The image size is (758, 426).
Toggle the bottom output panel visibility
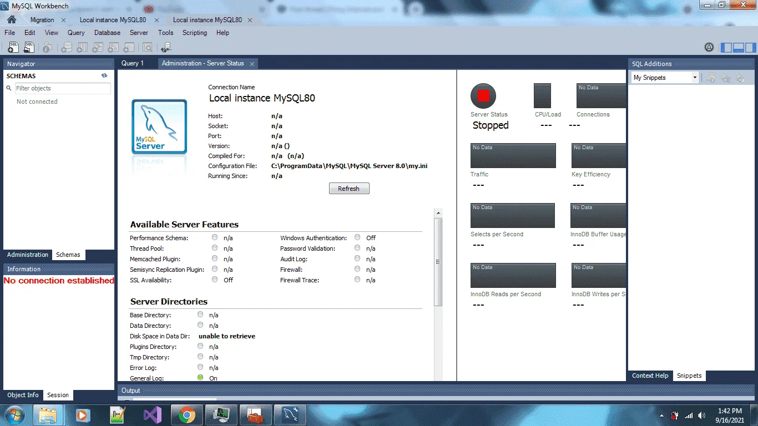tap(738, 48)
